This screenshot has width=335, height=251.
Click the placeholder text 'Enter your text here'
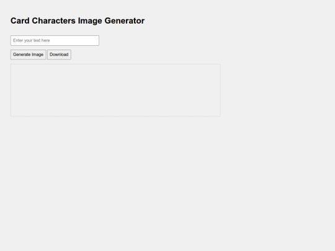(32, 40)
